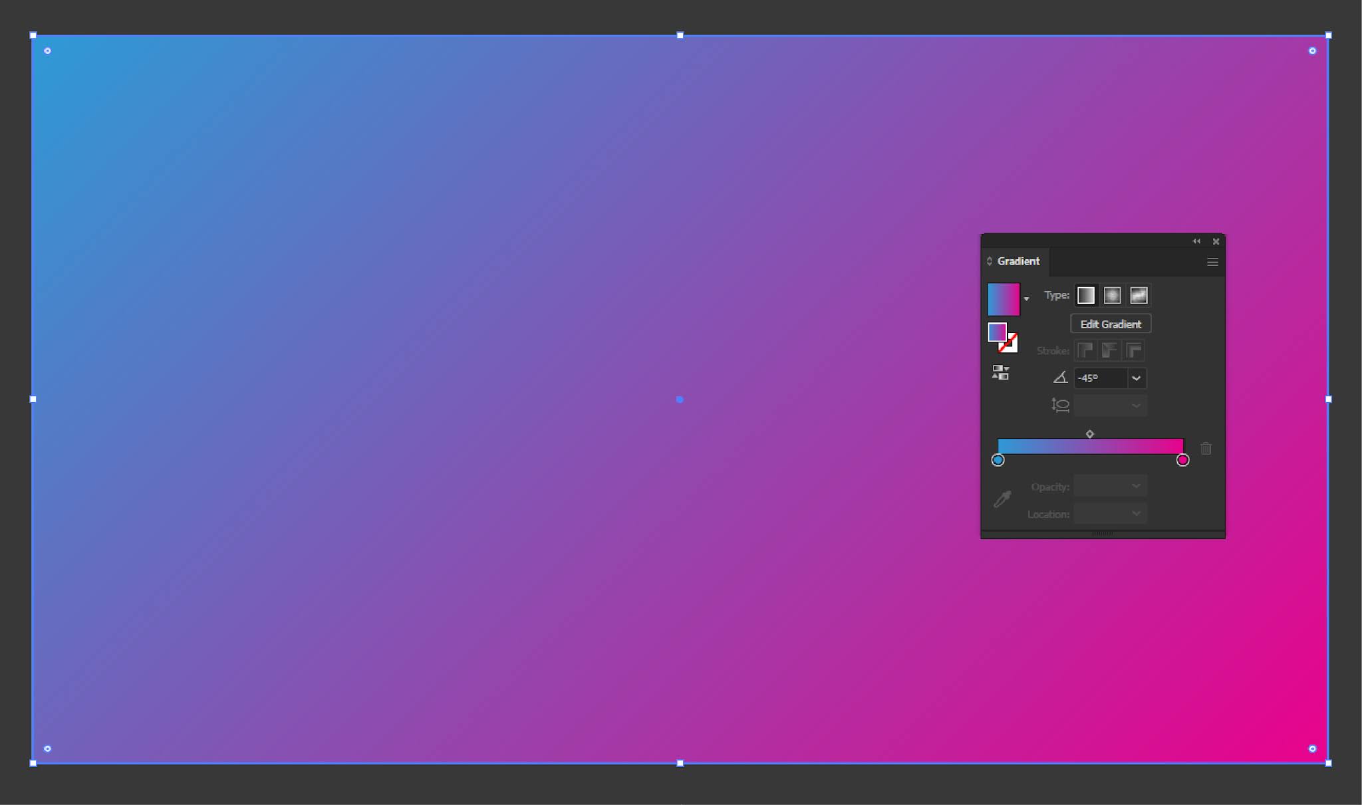
Task: Select the blue gradient stop
Action: [998, 459]
